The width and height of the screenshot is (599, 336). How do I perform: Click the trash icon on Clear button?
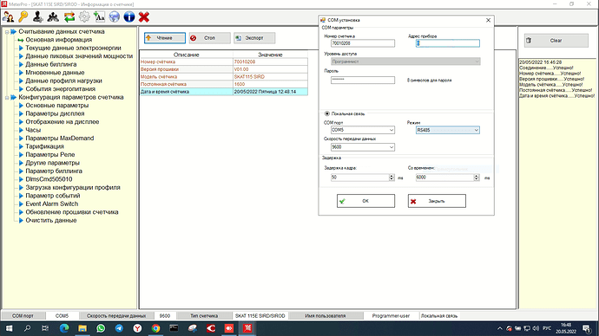(529, 41)
